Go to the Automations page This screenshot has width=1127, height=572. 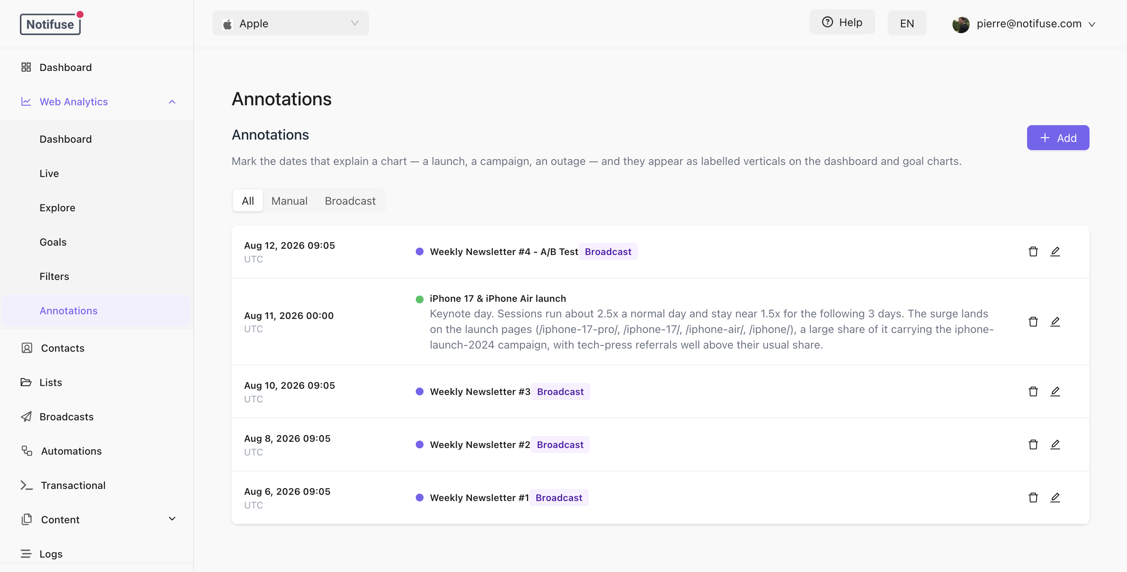96,451
